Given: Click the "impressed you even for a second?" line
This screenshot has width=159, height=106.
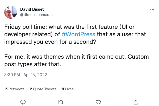Looking at the screenshot, I should pos(50,42).
